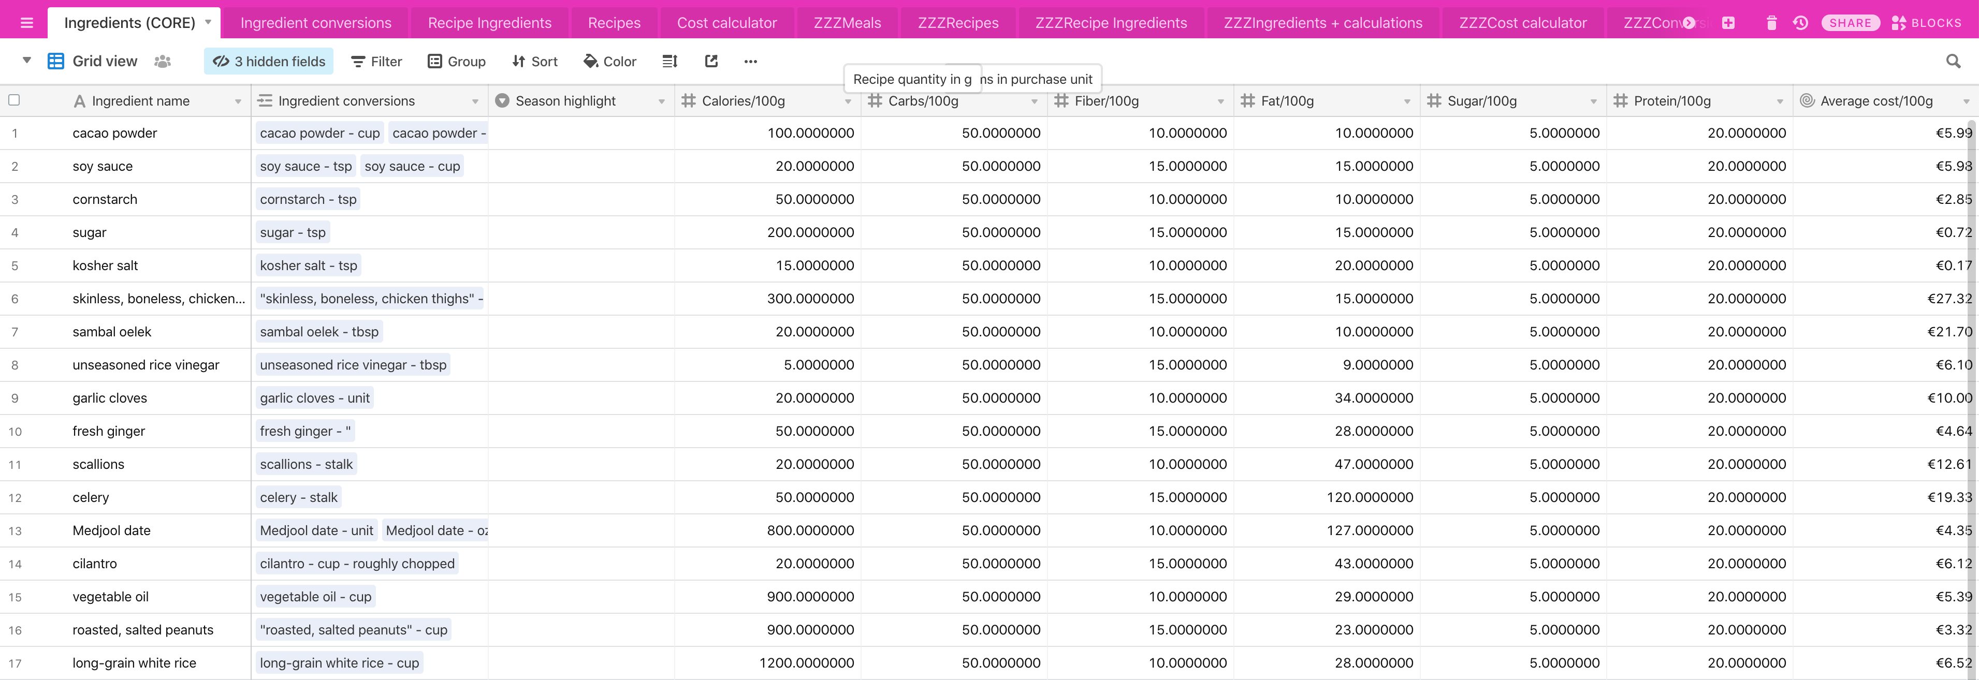Open the row height icon in the toolbar
The width and height of the screenshot is (1979, 680).
(670, 62)
